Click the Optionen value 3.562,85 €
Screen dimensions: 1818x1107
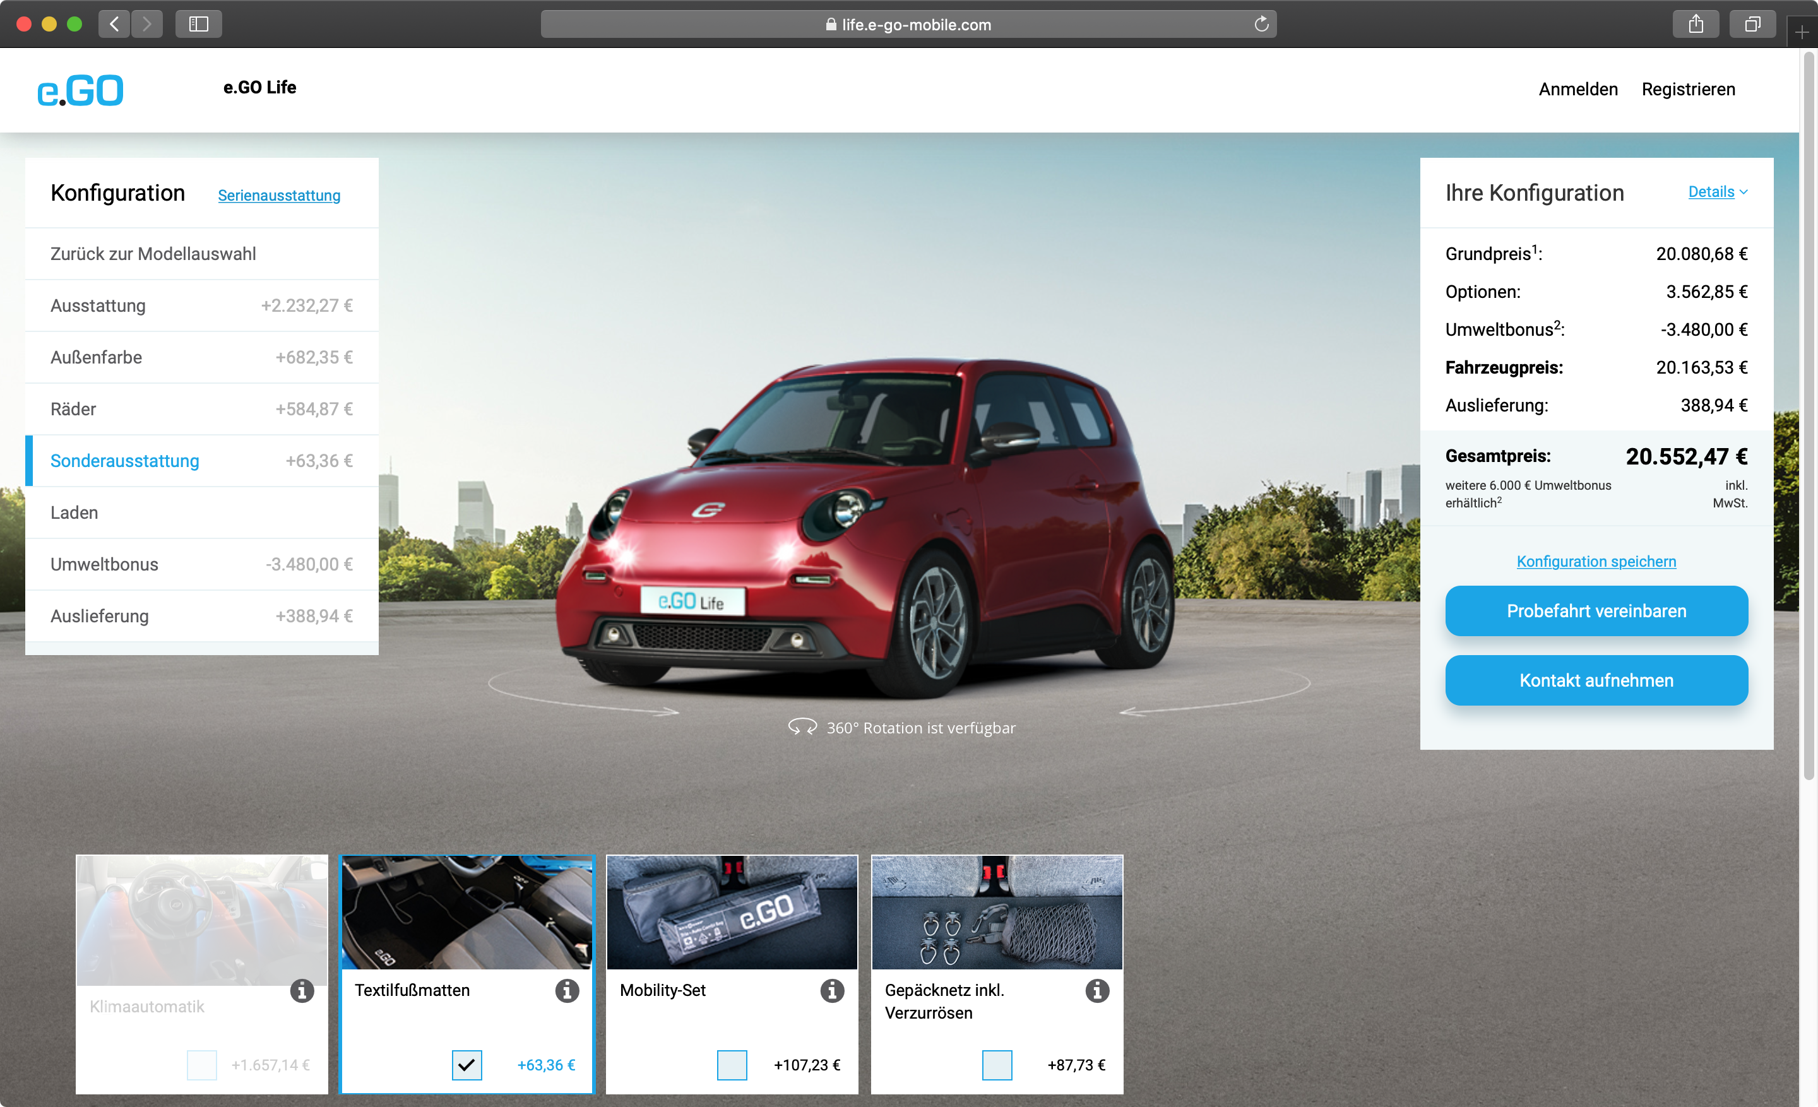click(x=1706, y=292)
